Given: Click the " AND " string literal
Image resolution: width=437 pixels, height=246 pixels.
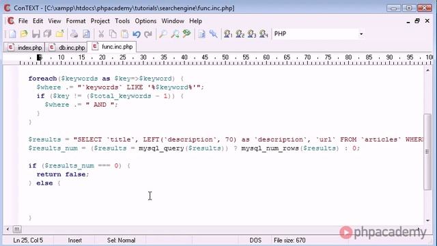Looking at the screenshot, I should pyautogui.click(x=100, y=105).
